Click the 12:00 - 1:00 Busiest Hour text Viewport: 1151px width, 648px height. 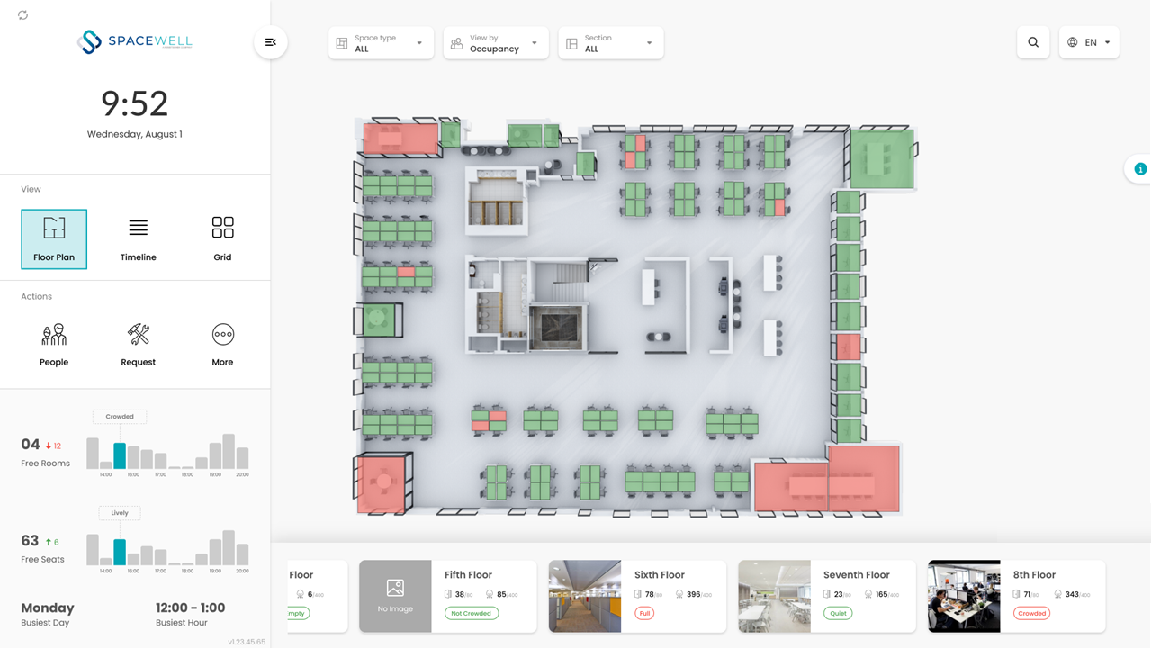click(x=191, y=613)
